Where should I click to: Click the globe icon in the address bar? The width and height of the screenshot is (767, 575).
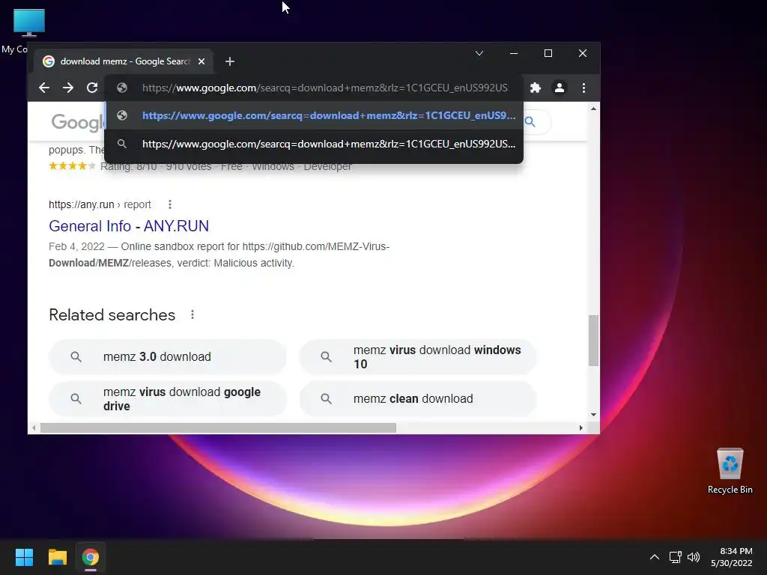pos(122,88)
